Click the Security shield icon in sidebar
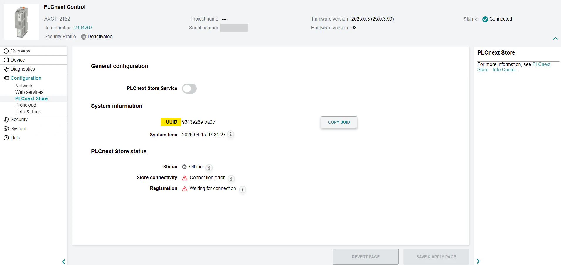Image resolution: width=561 pixels, height=265 pixels. point(6,120)
